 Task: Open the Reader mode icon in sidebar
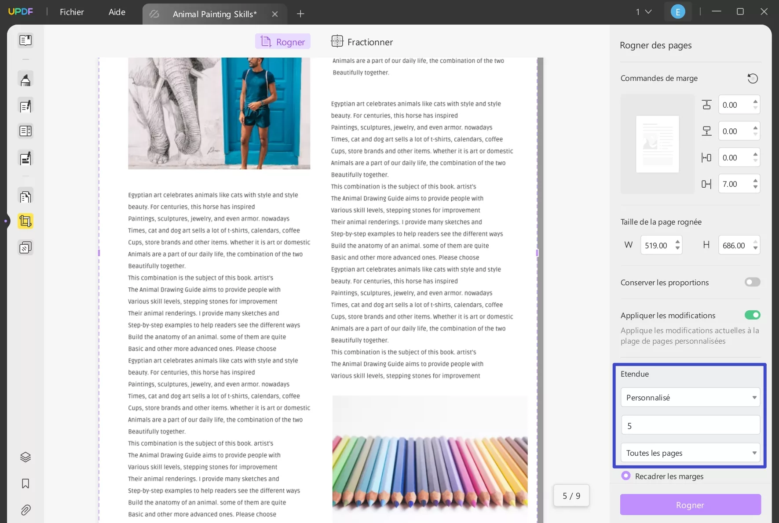25,40
